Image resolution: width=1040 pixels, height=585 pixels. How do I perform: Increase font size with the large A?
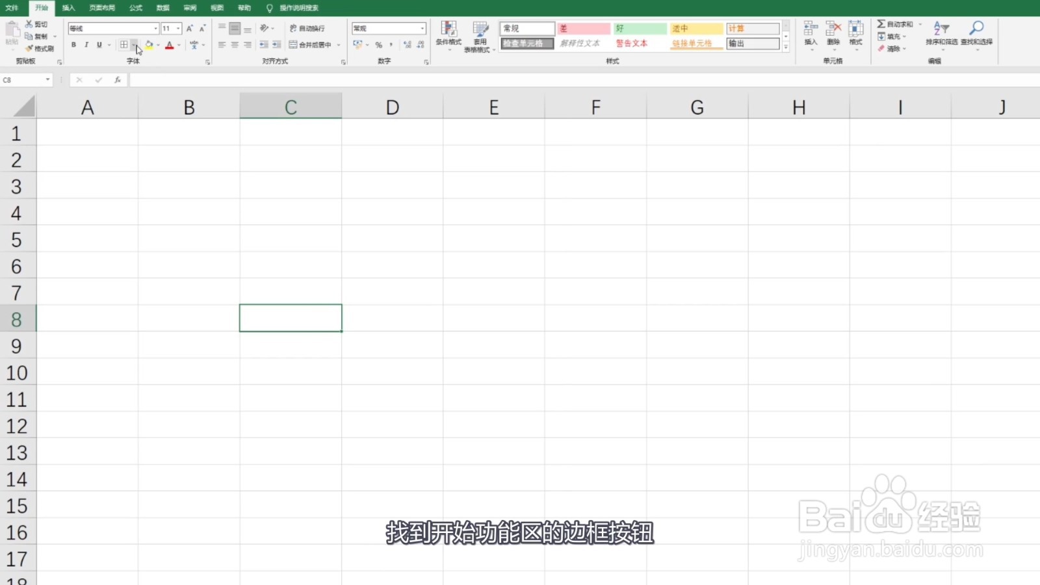190,29
